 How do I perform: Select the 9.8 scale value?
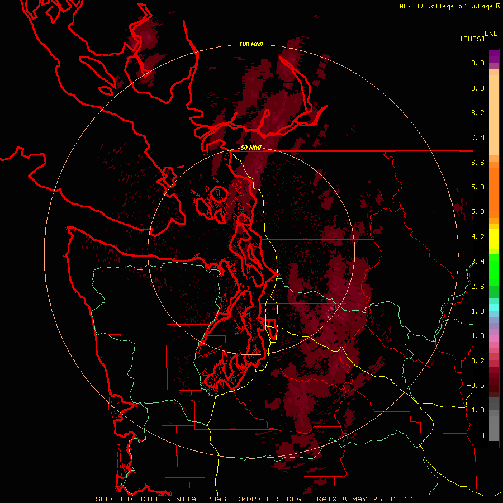click(x=478, y=63)
